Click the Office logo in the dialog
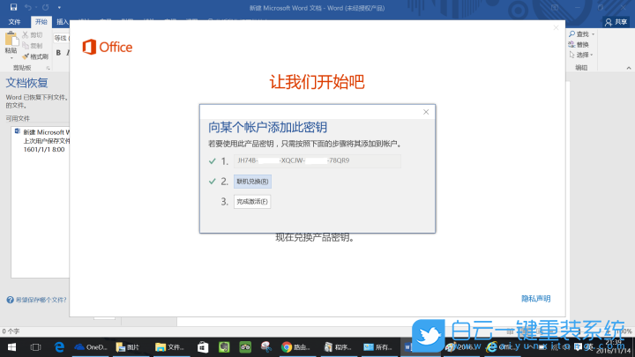 tap(108, 47)
